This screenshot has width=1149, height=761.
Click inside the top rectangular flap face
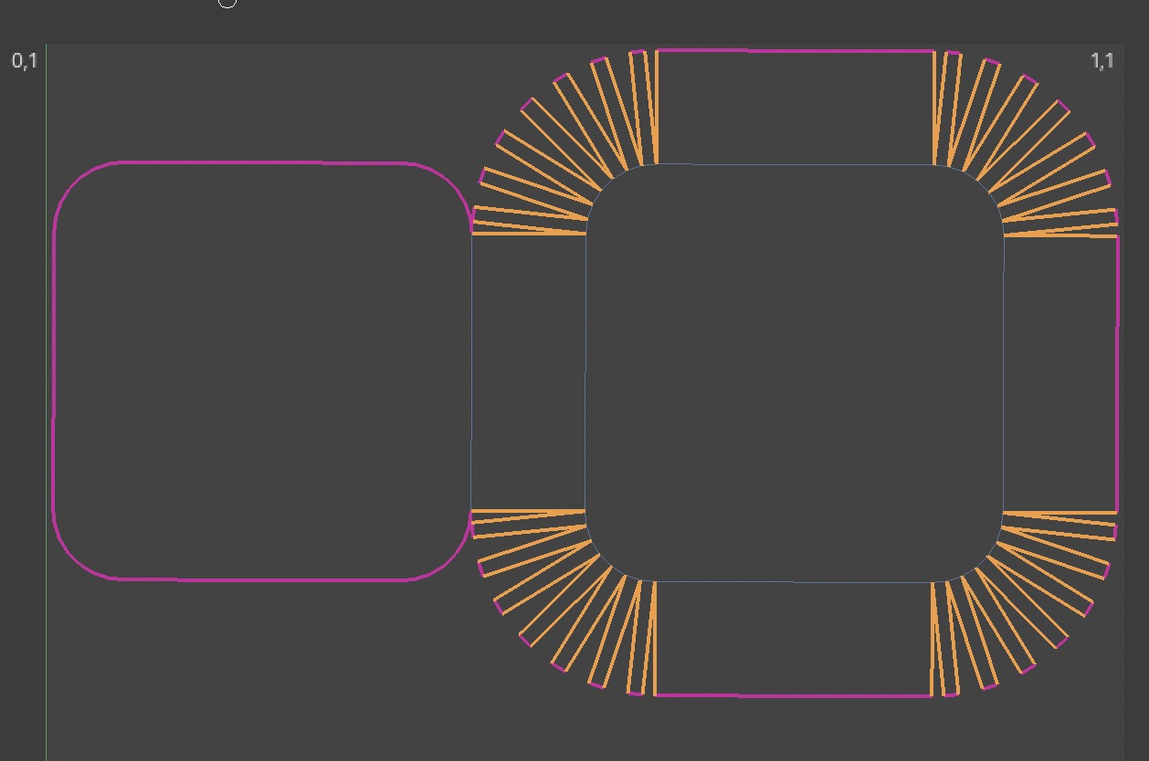pos(795,108)
